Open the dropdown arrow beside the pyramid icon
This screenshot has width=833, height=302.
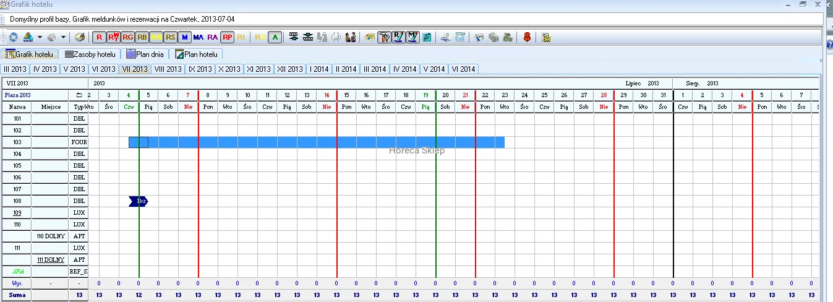tap(40, 37)
